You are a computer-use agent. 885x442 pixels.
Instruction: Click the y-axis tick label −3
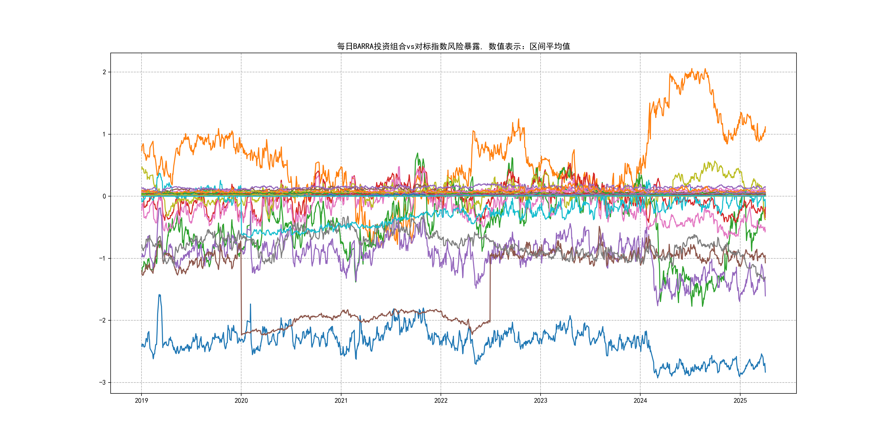click(x=102, y=383)
